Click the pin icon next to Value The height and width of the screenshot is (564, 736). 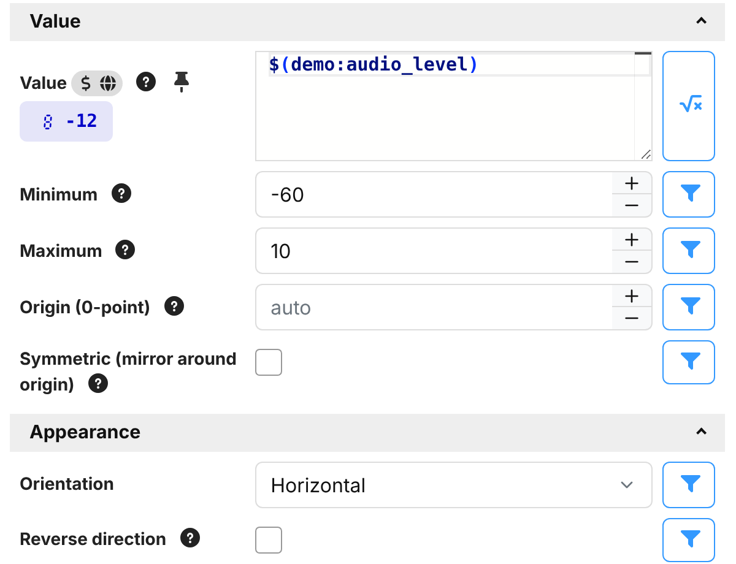pos(181,82)
